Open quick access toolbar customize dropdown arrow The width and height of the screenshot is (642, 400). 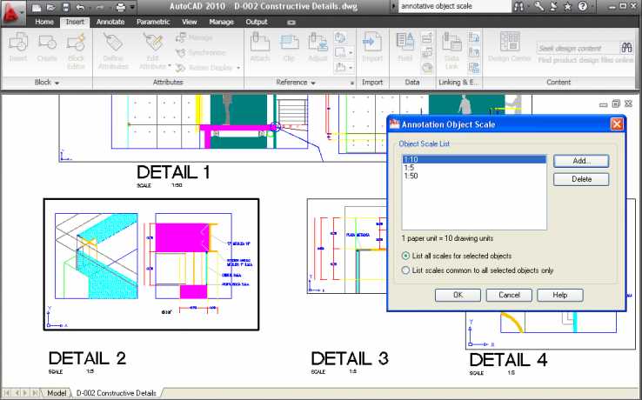[132, 7]
